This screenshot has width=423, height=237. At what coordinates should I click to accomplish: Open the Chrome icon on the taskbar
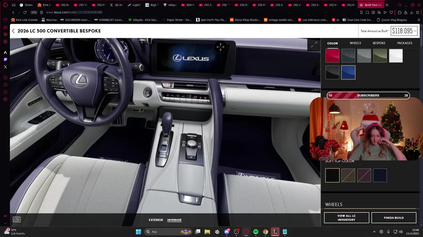coord(265,232)
